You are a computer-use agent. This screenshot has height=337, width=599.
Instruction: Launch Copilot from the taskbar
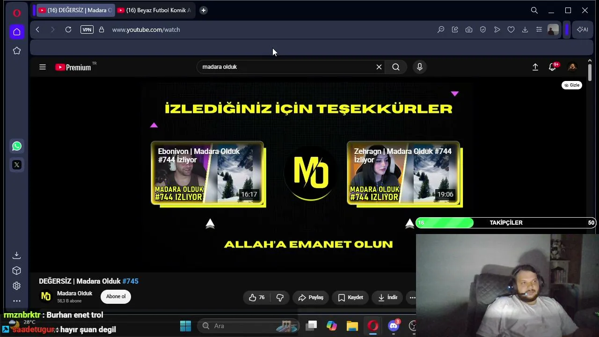coord(332,326)
